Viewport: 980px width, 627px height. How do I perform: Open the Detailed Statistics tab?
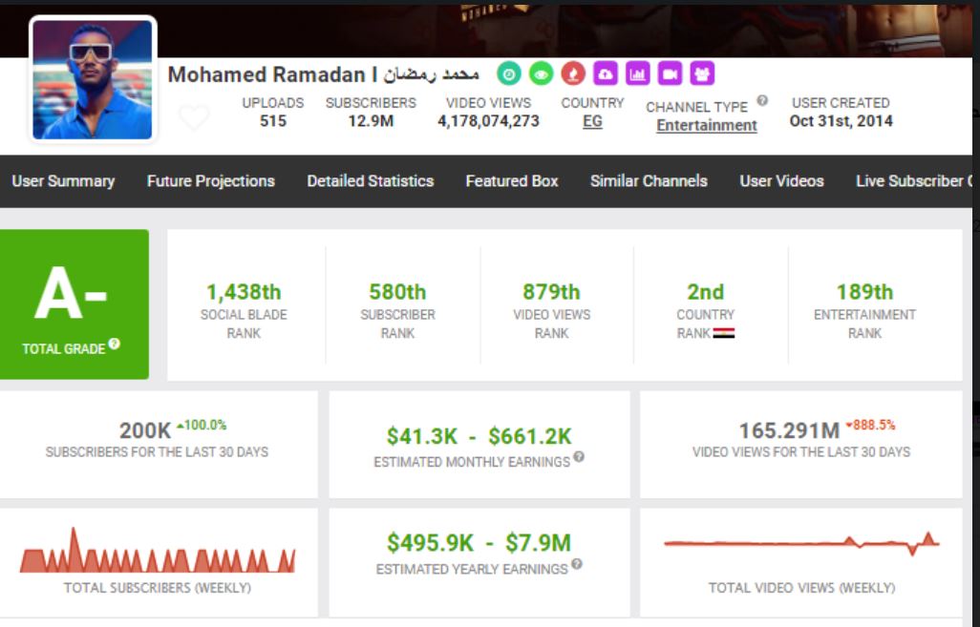370,181
